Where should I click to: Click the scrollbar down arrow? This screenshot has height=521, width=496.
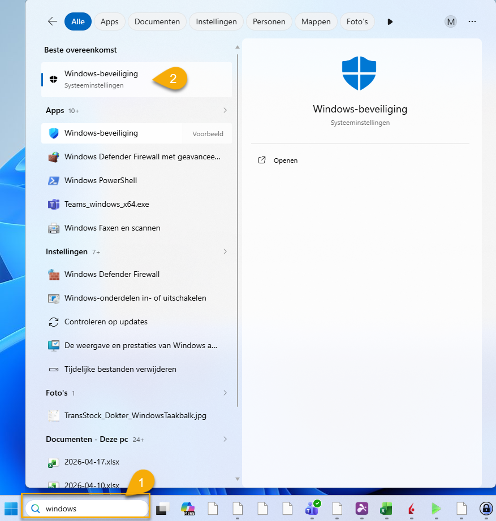point(238,479)
